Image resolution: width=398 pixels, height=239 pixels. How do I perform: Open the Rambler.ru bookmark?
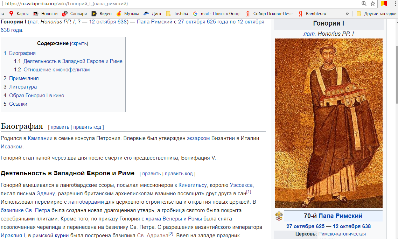coord(312,13)
